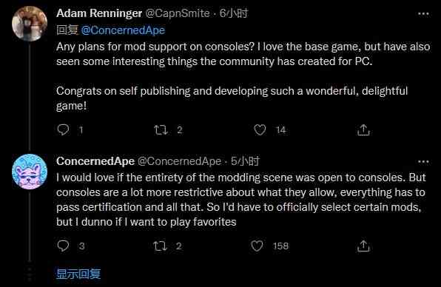This screenshot has width=441, height=287.
Task: Like ConcernedApe's tweet with 158 likes
Action: pyautogui.click(x=257, y=246)
